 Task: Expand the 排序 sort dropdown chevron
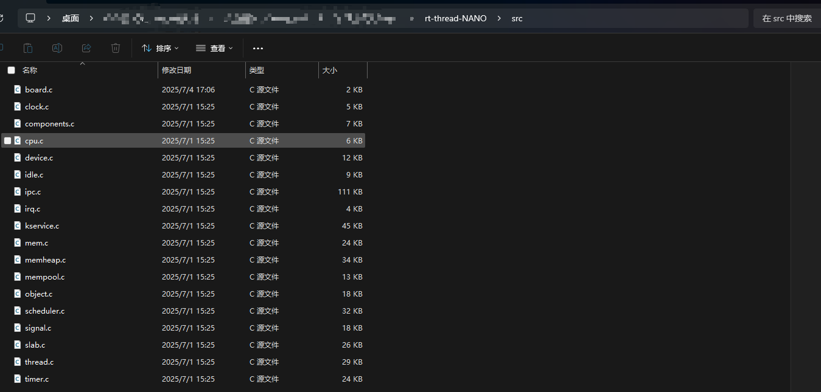176,48
